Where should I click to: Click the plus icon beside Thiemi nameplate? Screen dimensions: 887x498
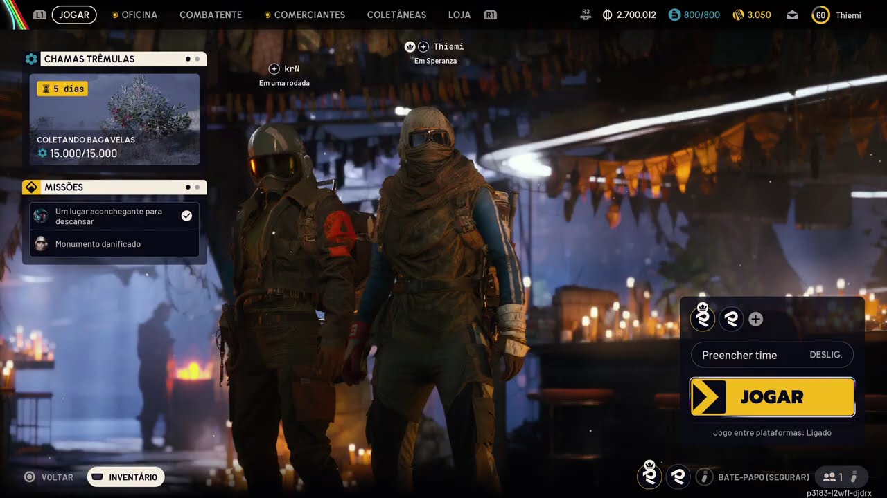point(423,46)
